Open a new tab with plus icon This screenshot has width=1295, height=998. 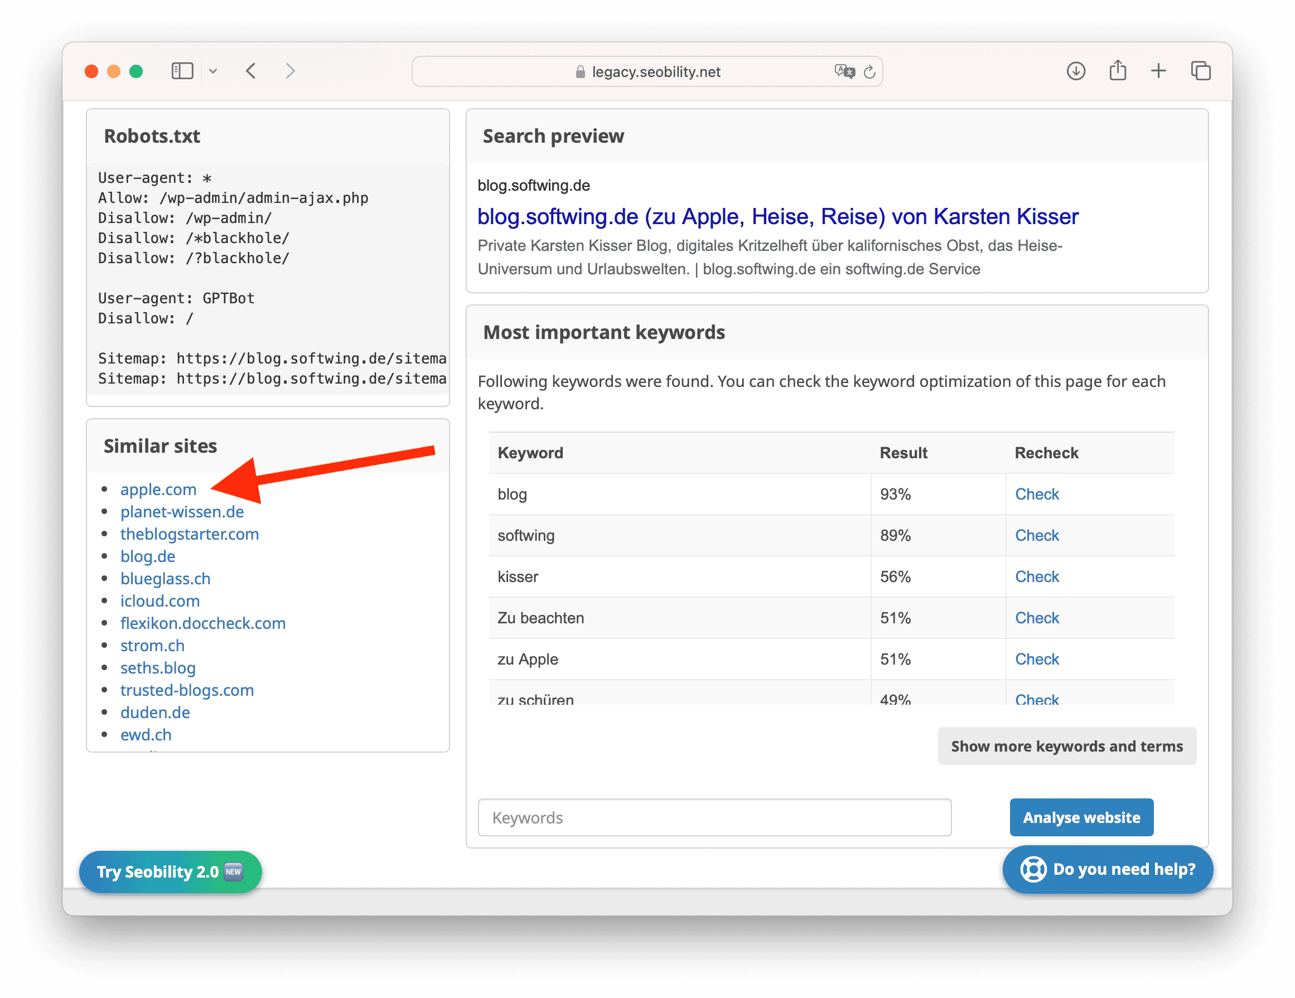pos(1158,71)
